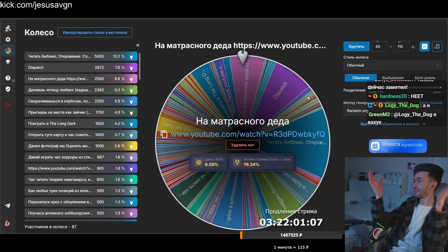
Task: Open the Random.org generation method dropdown
Action: tap(393, 111)
